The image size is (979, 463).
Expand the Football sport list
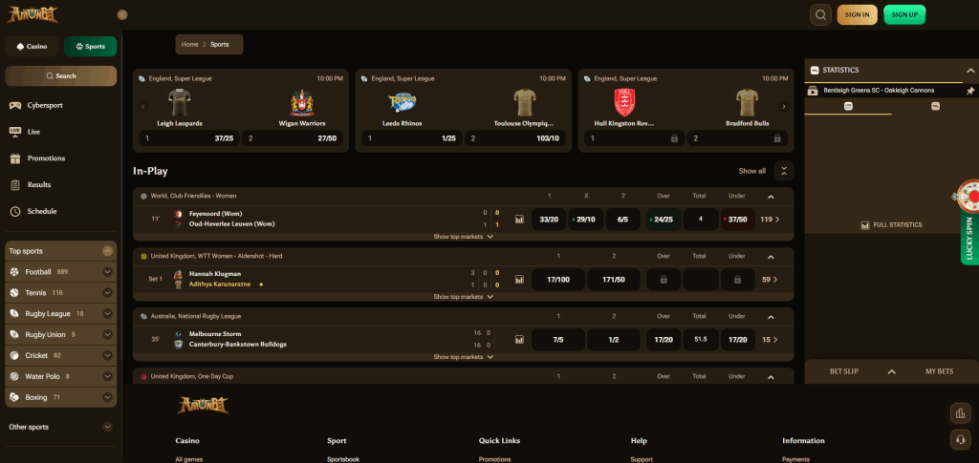click(x=107, y=272)
